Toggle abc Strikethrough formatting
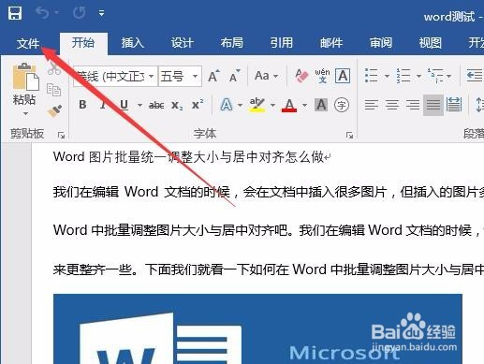 [156, 105]
